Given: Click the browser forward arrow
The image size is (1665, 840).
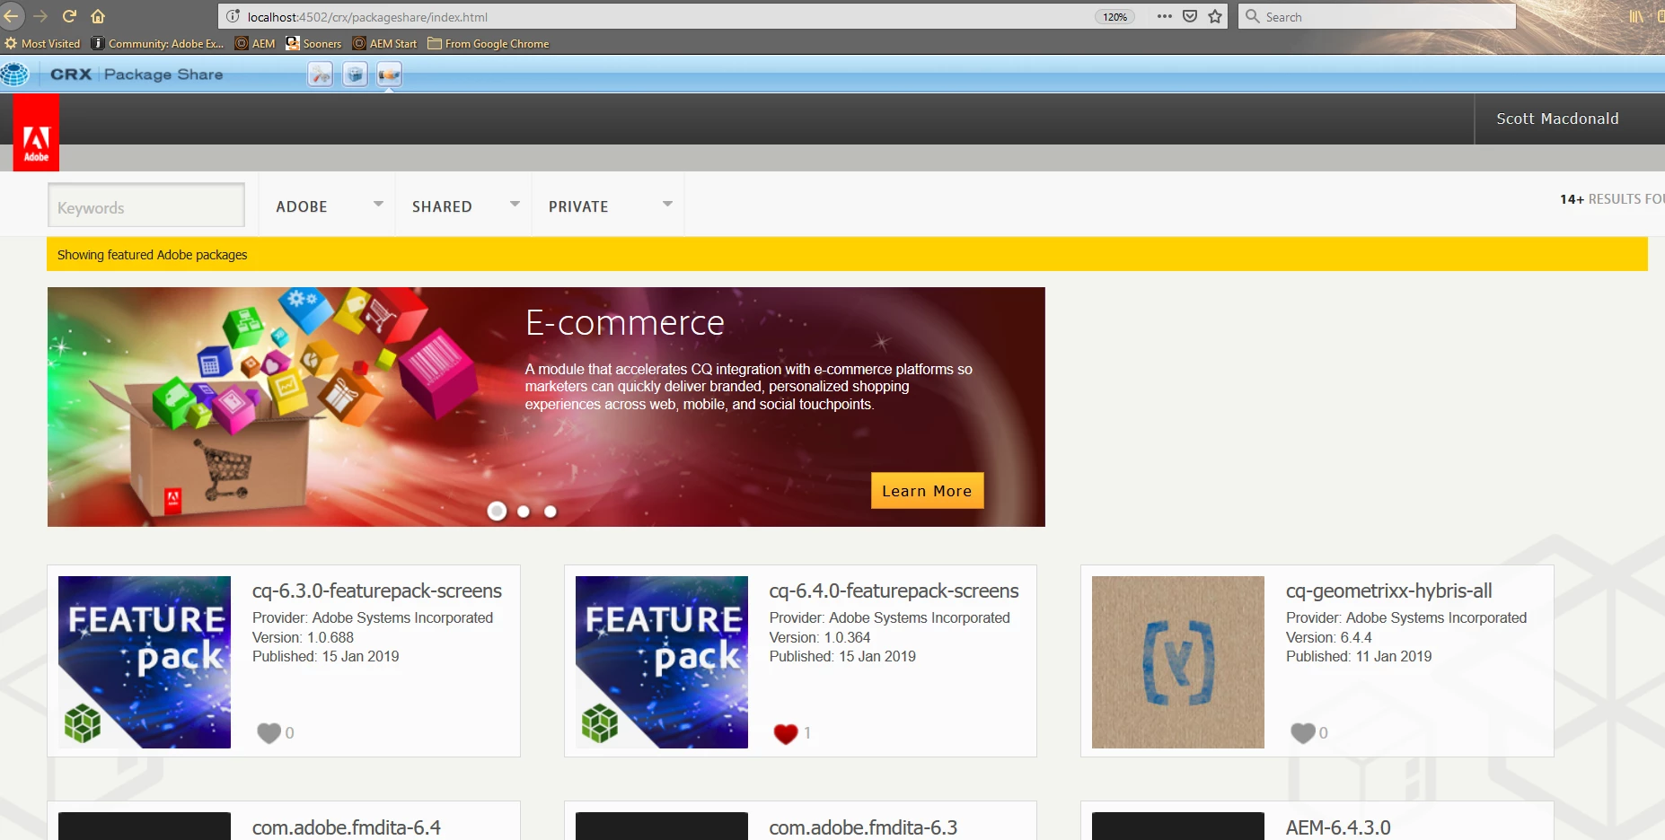Looking at the screenshot, I should (x=40, y=16).
